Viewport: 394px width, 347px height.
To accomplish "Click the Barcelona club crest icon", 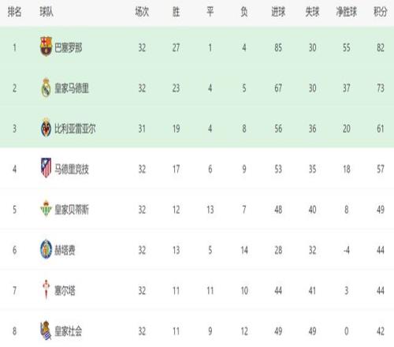I will click(46, 47).
